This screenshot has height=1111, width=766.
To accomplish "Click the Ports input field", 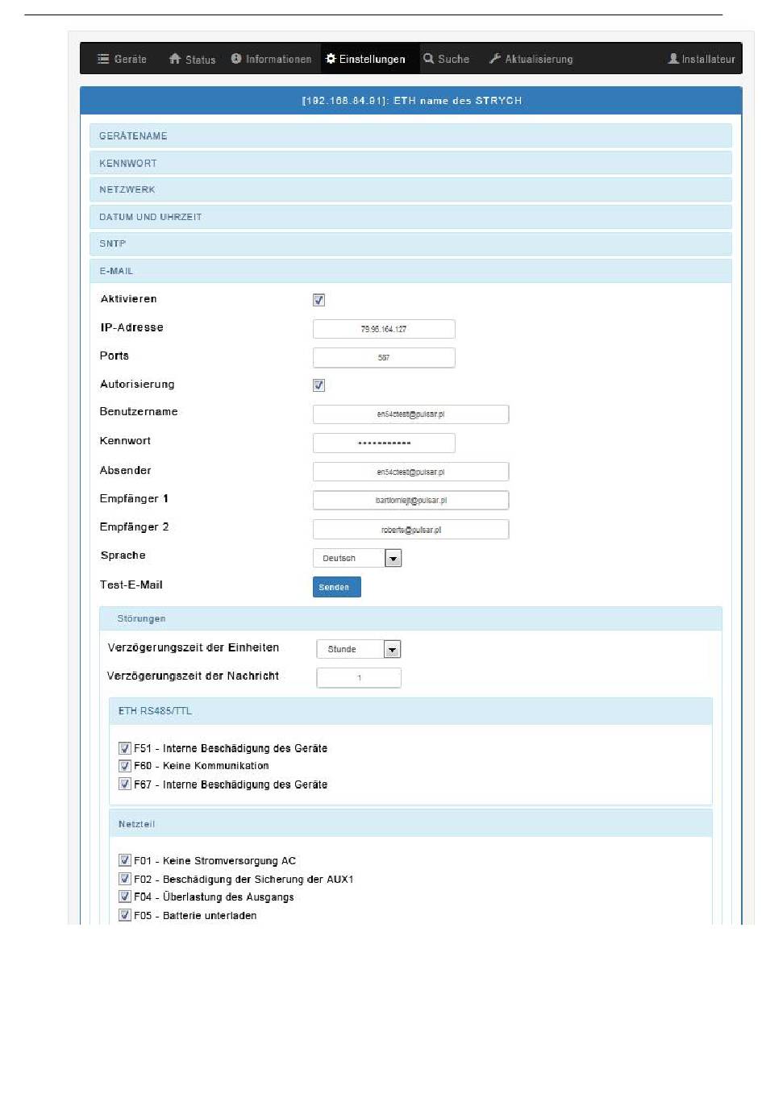I will pyautogui.click(x=384, y=357).
